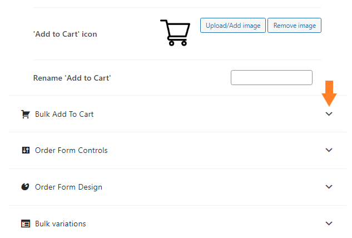Click the Order Form Controls sliders icon

(26, 150)
